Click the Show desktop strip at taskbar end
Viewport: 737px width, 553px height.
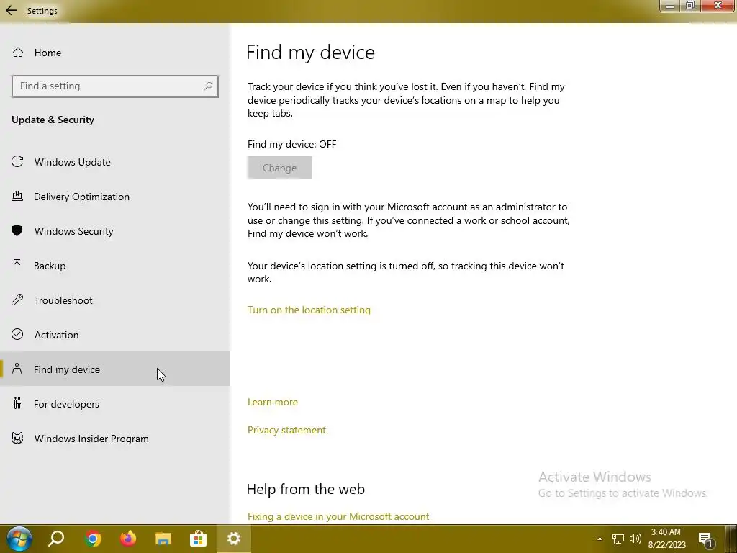tap(731, 539)
